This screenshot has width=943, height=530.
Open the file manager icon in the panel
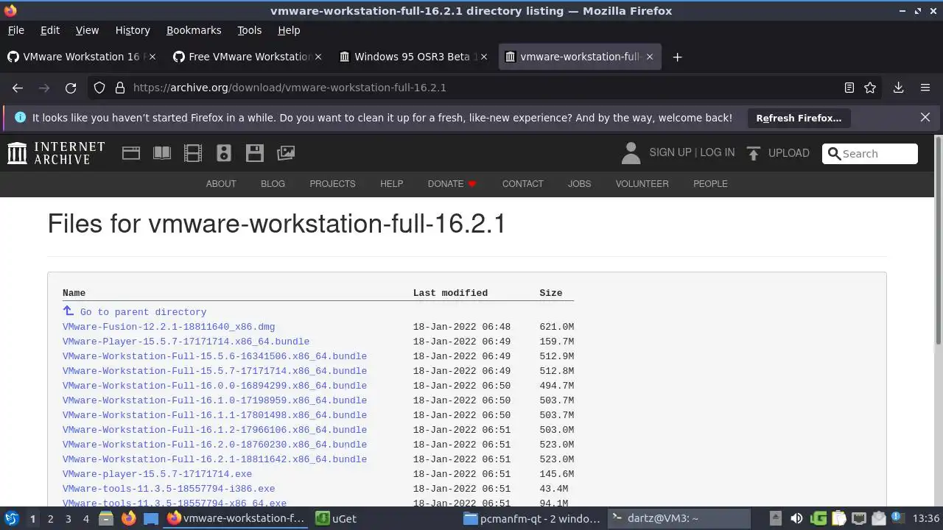pyautogui.click(x=105, y=518)
